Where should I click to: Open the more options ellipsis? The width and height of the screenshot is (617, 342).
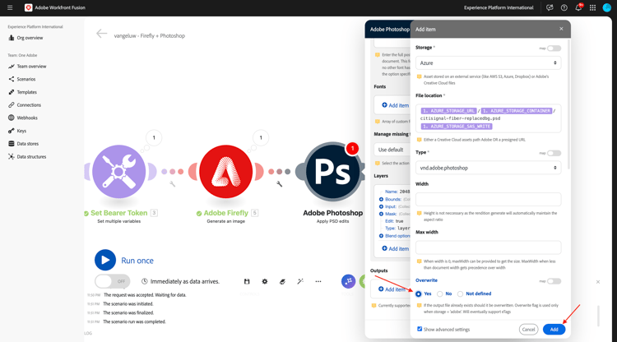[x=318, y=281]
